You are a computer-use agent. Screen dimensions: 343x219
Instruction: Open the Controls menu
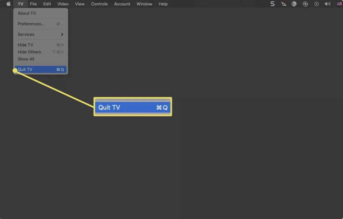pos(99,4)
